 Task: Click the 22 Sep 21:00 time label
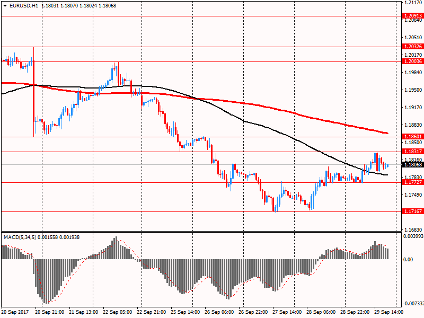[152, 312]
